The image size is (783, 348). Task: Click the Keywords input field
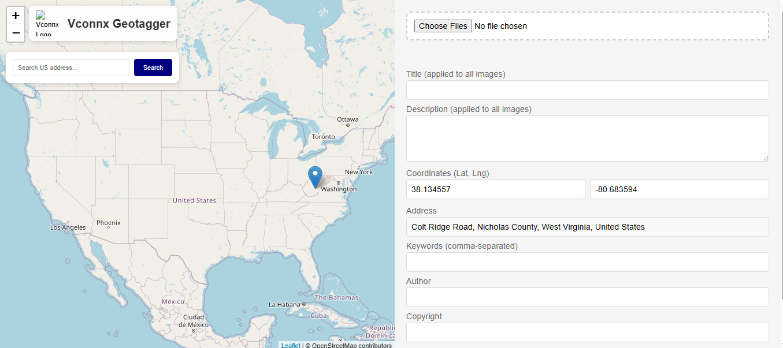588,262
